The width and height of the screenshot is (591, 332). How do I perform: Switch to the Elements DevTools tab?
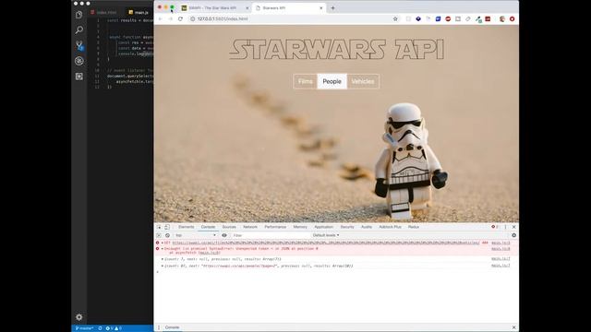click(x=187, y=227)
